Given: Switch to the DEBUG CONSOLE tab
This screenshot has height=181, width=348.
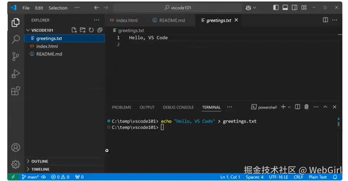Looking at the screenshot, I should pyautogui.click(x=178, y=107).
